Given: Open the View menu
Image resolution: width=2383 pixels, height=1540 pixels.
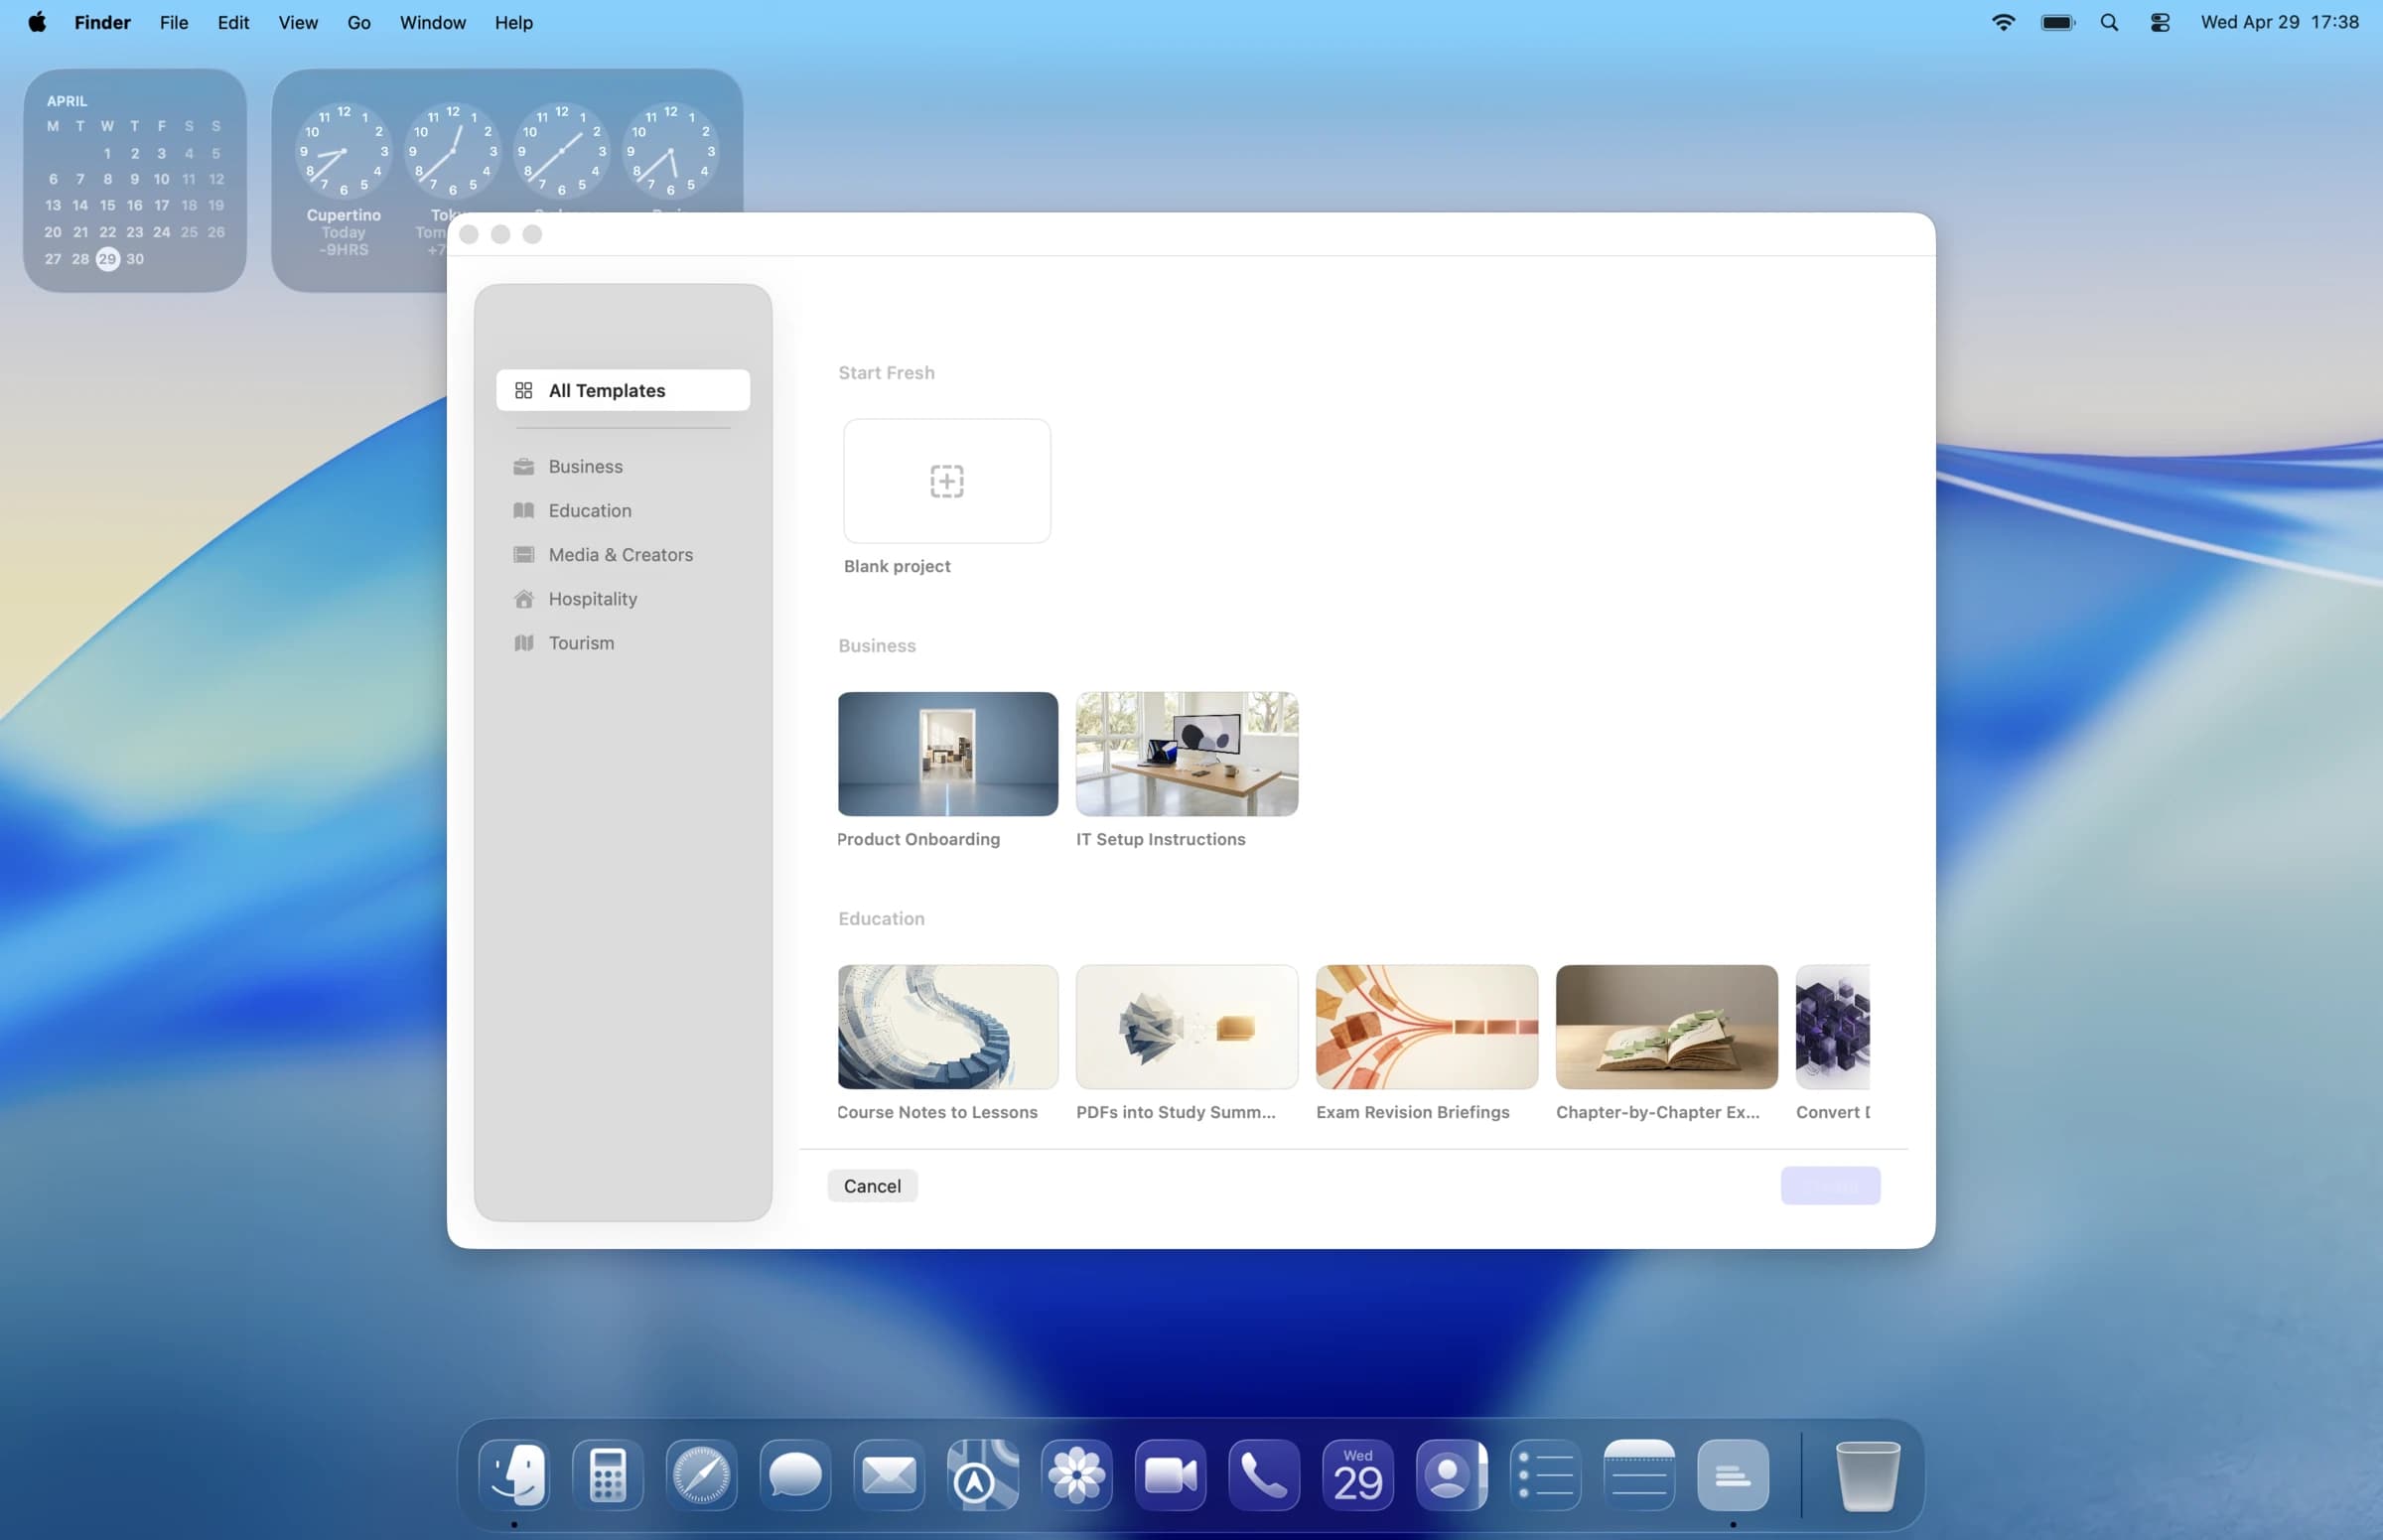Looking at the screenshot, I should (x=298, y=22).
